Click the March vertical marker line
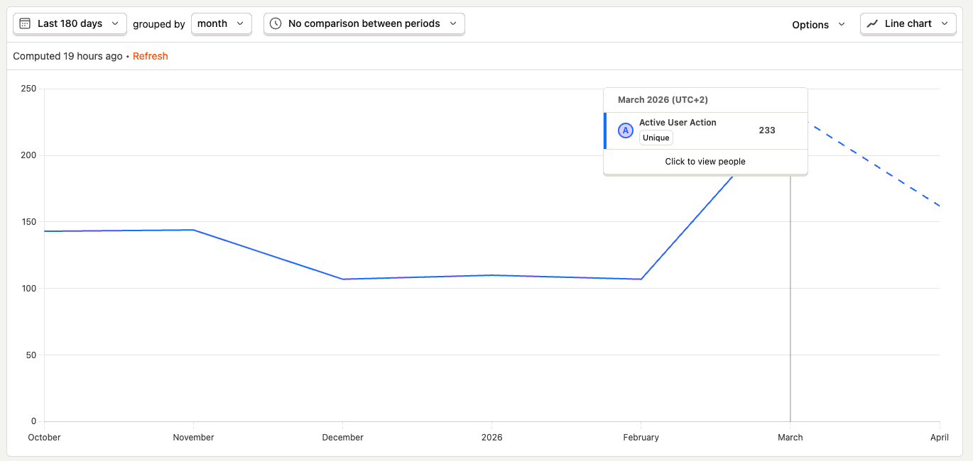Image resolution: width=973 pixels, height=461 pixels. [790, 298]
